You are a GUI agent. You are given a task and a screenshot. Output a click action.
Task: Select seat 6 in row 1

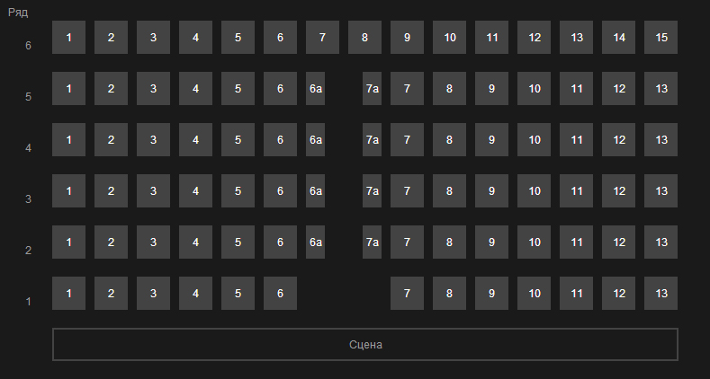click(x=280, y=294)
